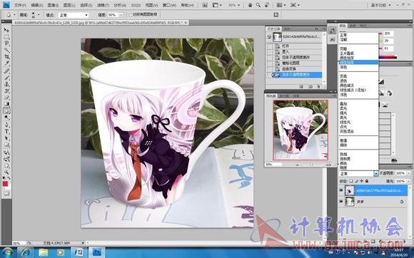This screenshot has width=414, height=258.
Task: Open the layer blend mode dropdown arrow
Action: pyautogui.click(x=376, y=174)
